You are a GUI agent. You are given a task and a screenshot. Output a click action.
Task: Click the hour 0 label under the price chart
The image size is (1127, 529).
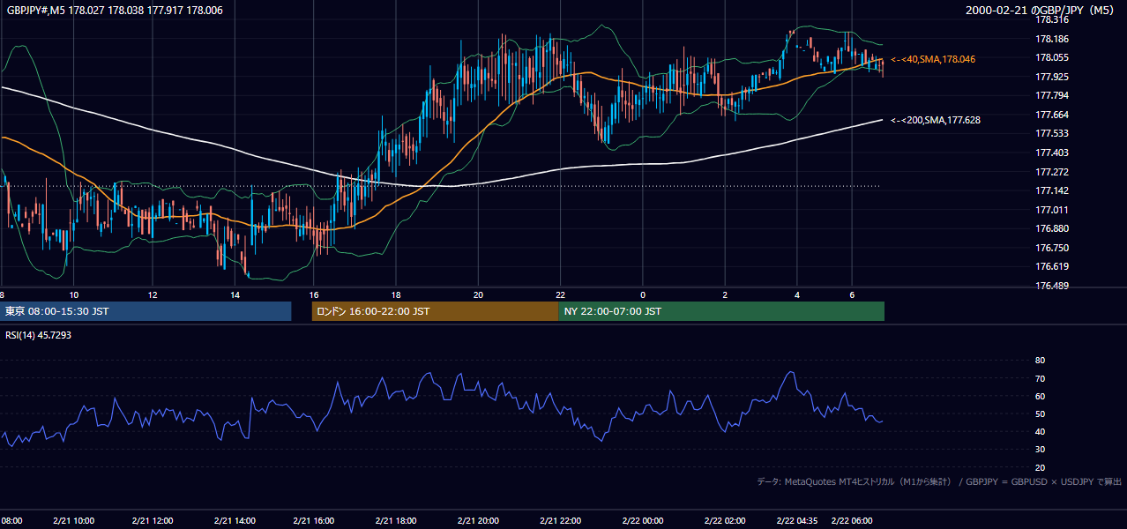(643, 294)
